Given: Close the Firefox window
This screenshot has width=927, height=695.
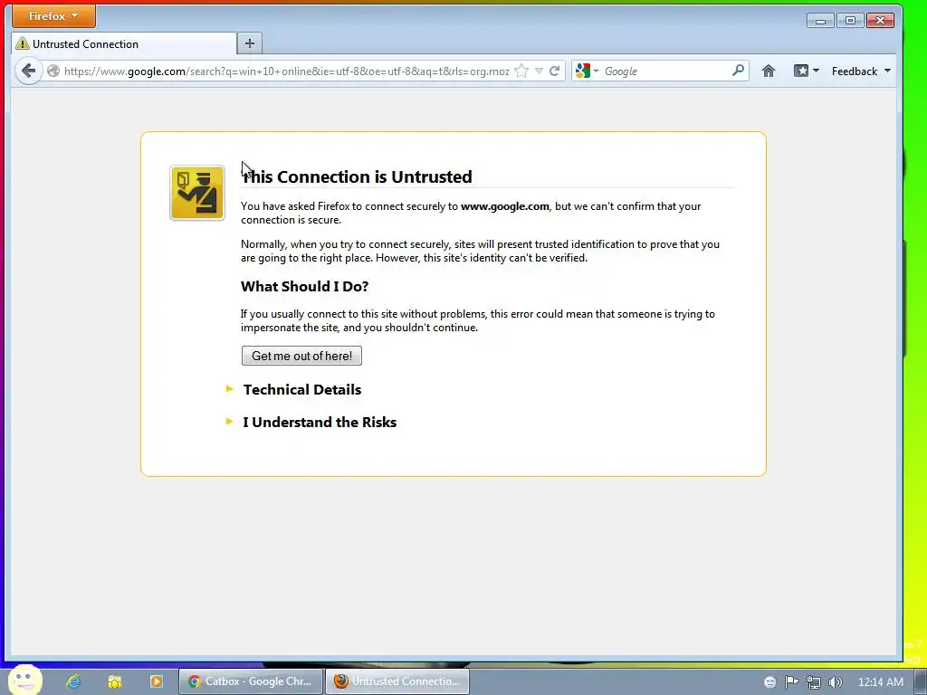Looking at the screenshot, I should tap(880, 21).
